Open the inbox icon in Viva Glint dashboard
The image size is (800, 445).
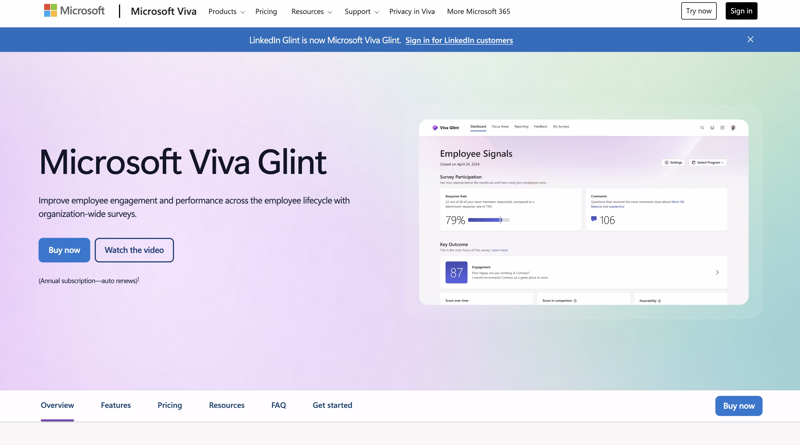(x=712, y=128)
